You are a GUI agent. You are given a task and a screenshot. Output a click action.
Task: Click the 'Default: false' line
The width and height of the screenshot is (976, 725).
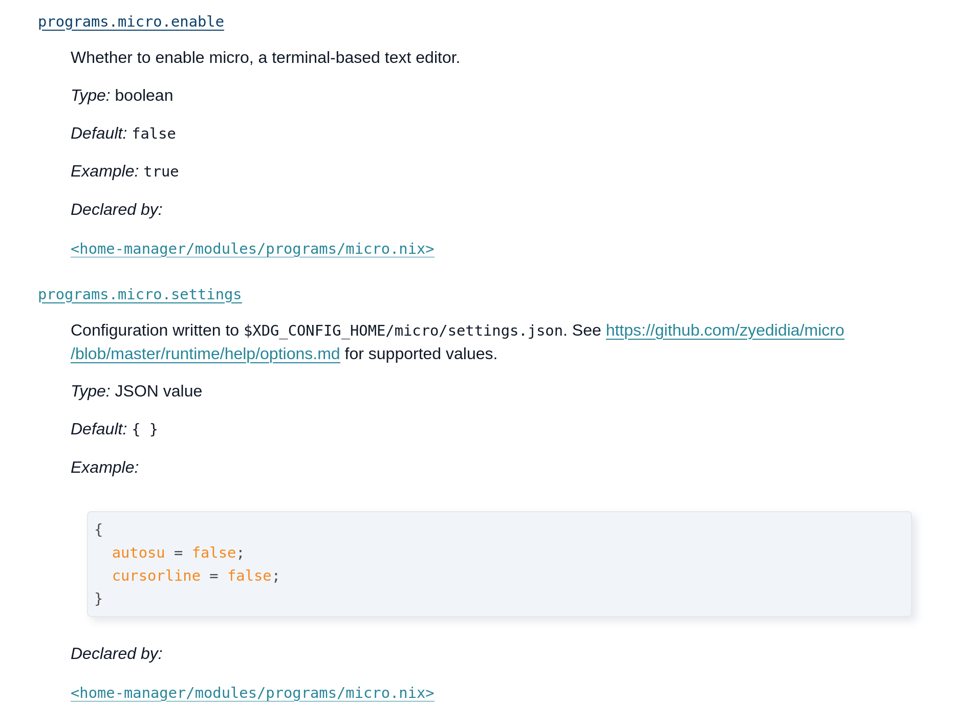[x=123, y=134]
